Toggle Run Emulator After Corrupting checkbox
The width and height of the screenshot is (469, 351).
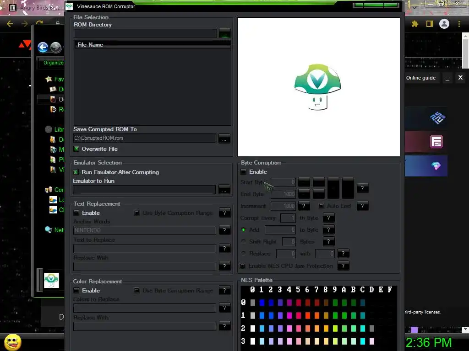click(x=76, y=172)
